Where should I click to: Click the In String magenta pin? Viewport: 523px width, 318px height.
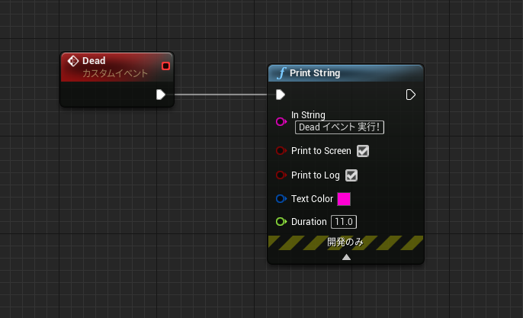(281, 121)
